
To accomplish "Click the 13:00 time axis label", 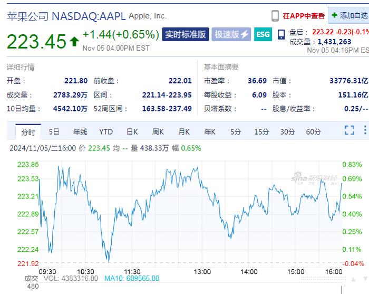I will [202, 272].
